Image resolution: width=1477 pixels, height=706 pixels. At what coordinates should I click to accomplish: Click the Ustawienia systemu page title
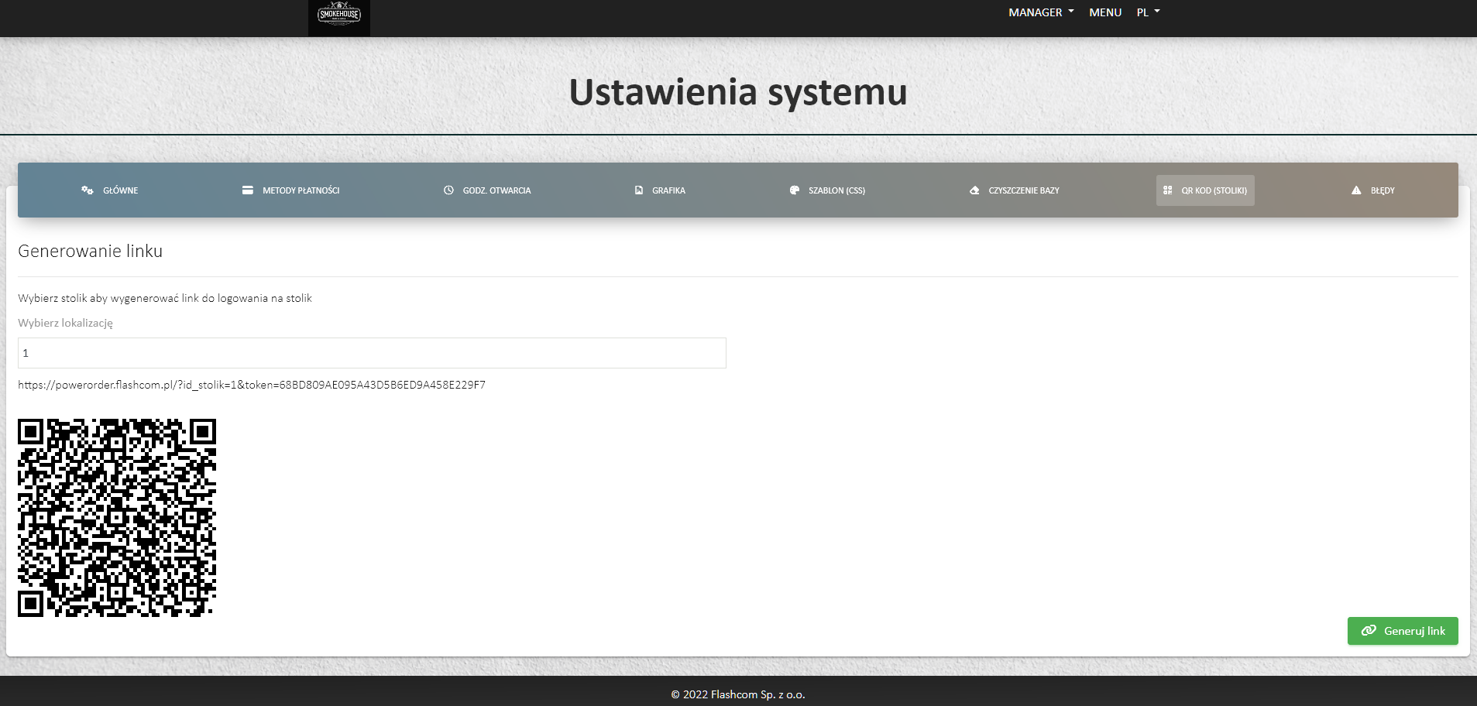(738, 92)
